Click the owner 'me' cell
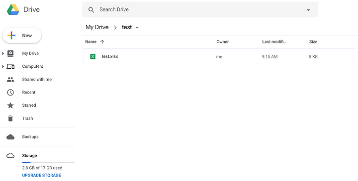The height and width of the screenshot is (181, 358). pyautogui.click(x=219, y=57)
